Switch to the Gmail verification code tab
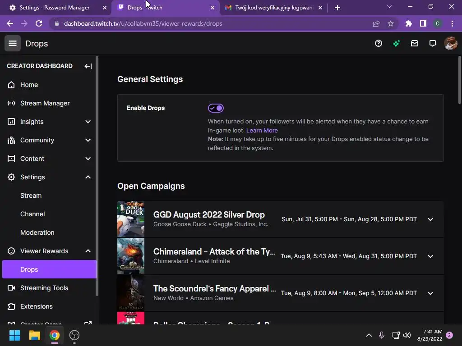Screen dimensions: 462x346 pos(273,8)
